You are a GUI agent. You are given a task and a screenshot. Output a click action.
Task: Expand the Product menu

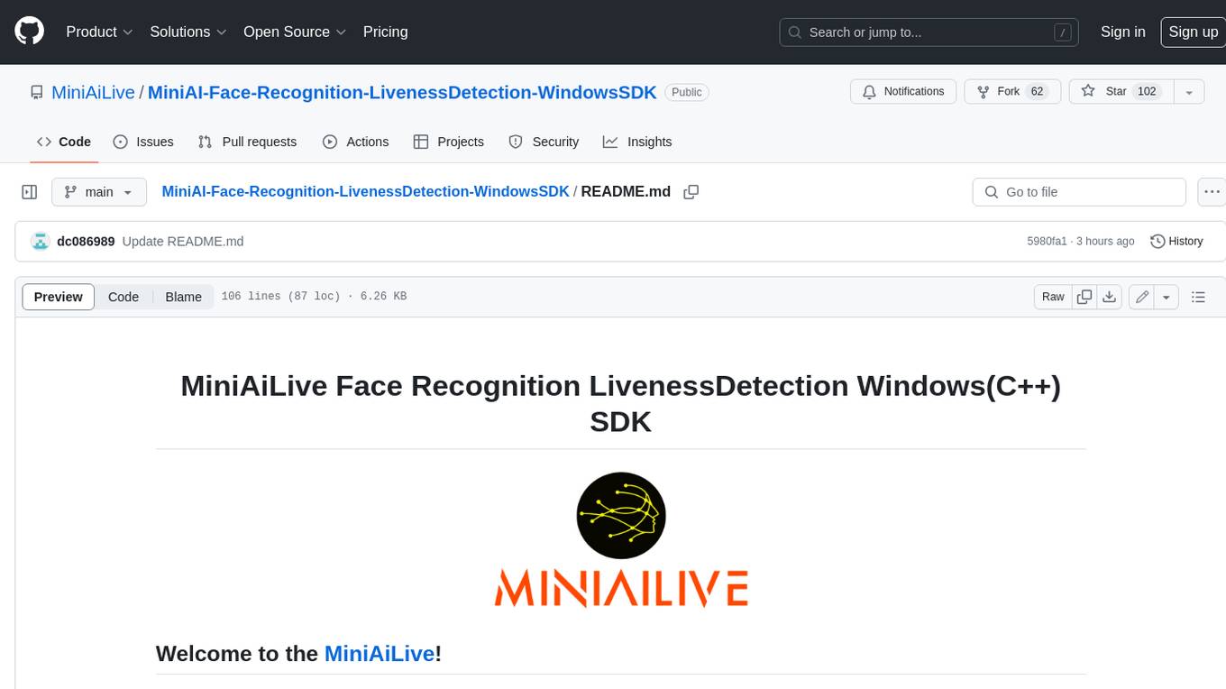99,32
